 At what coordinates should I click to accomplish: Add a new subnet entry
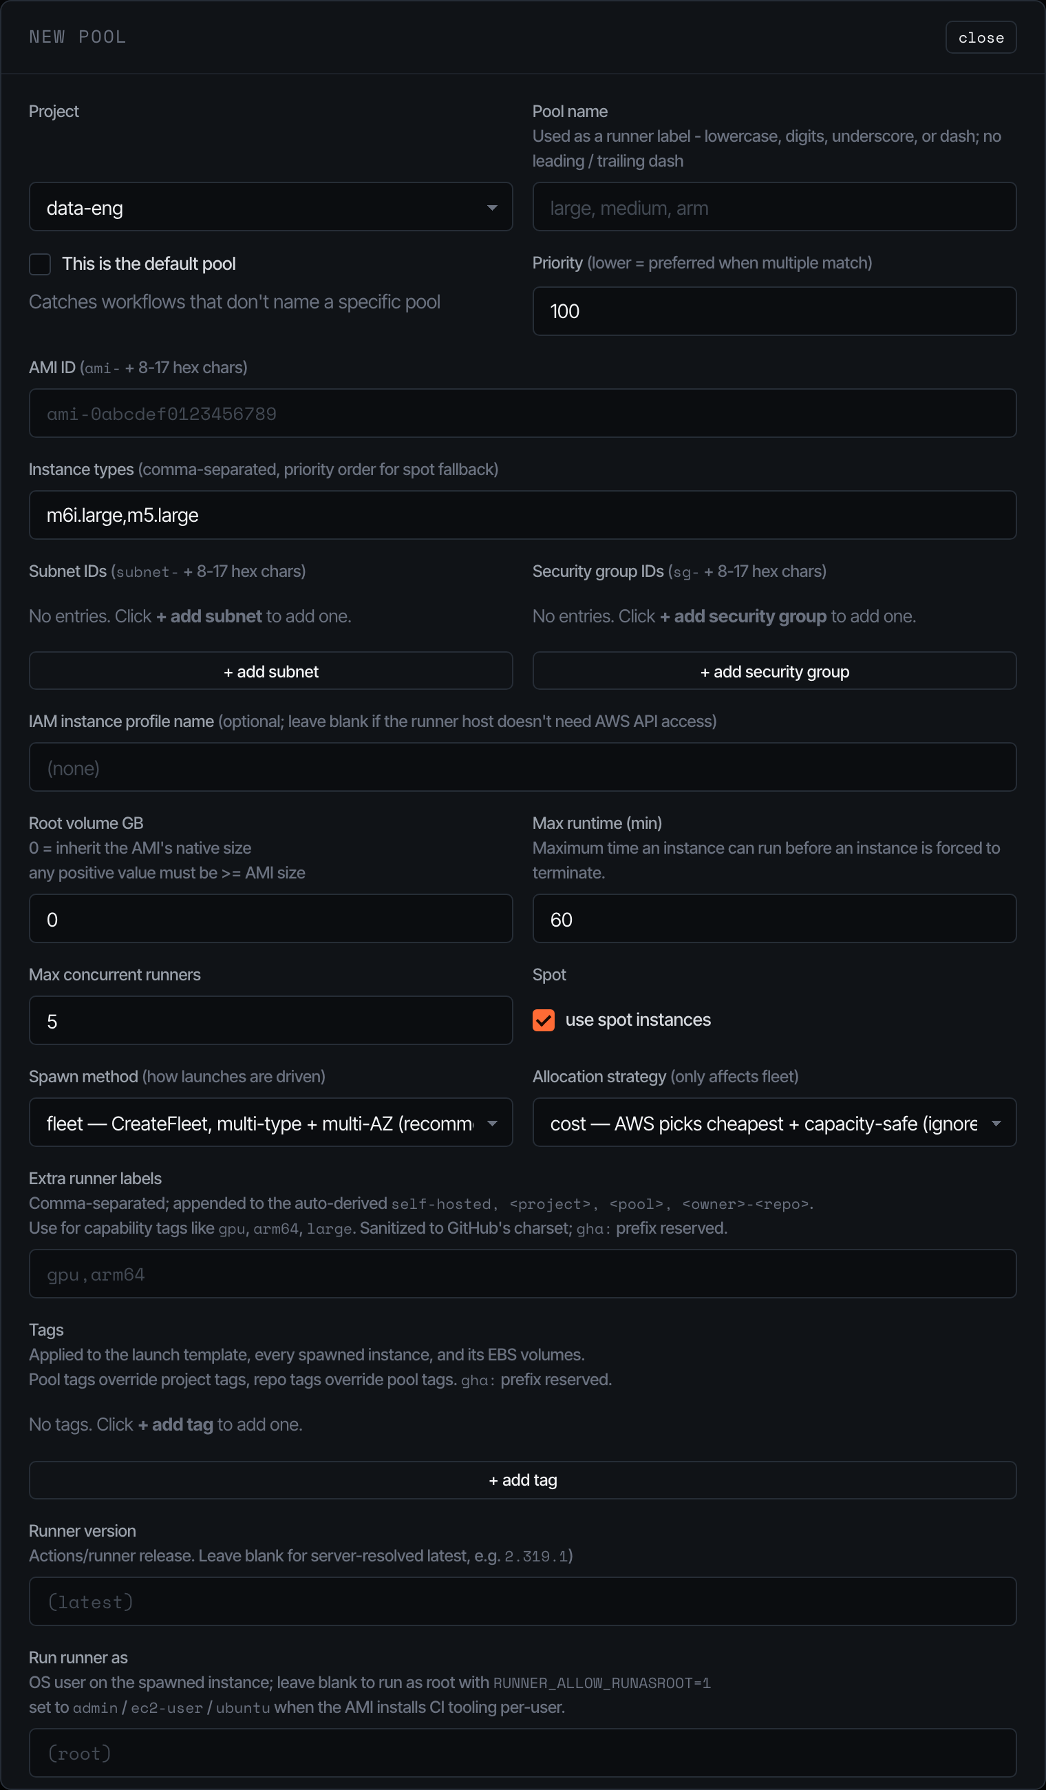point(270,671)
